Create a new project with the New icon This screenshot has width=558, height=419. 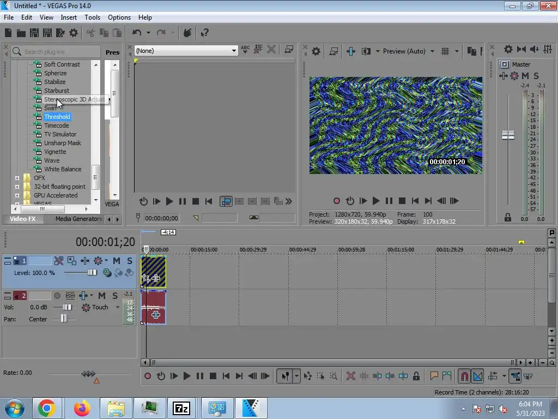[x=8, y=33]
